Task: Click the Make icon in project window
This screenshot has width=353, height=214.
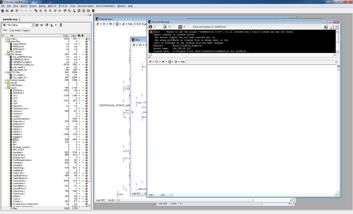Action: [x=47, y=25]
